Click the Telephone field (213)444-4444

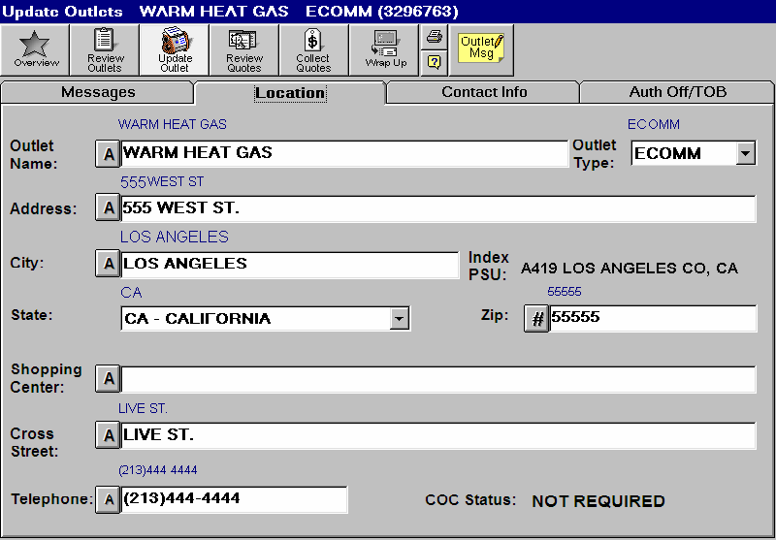pos(234,499)
